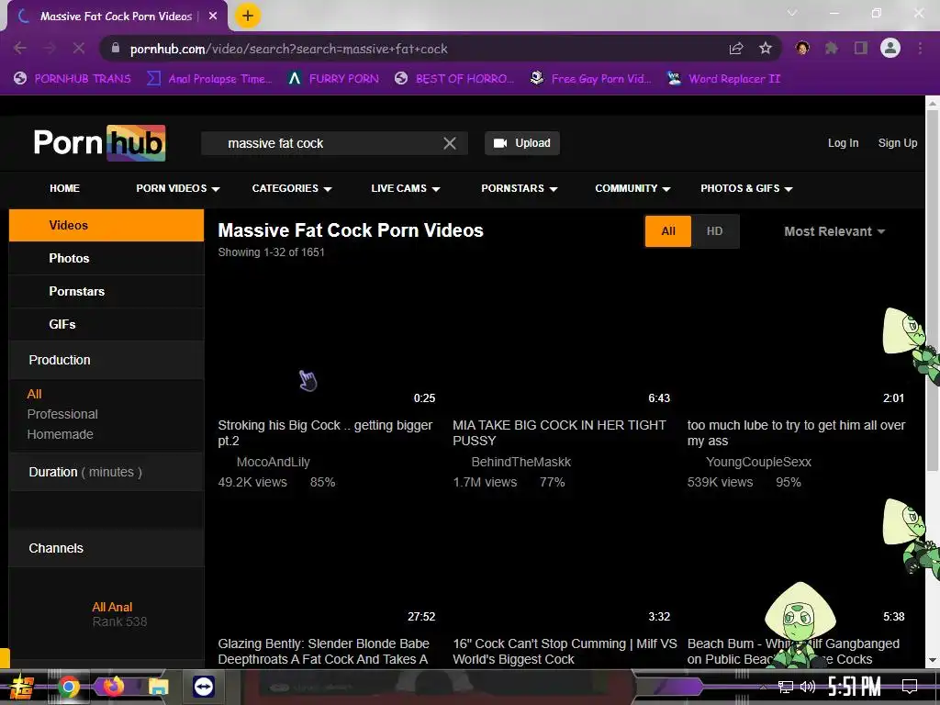940x705 pixels.
Task: Go back to the previous page
Action: [20, 49]
